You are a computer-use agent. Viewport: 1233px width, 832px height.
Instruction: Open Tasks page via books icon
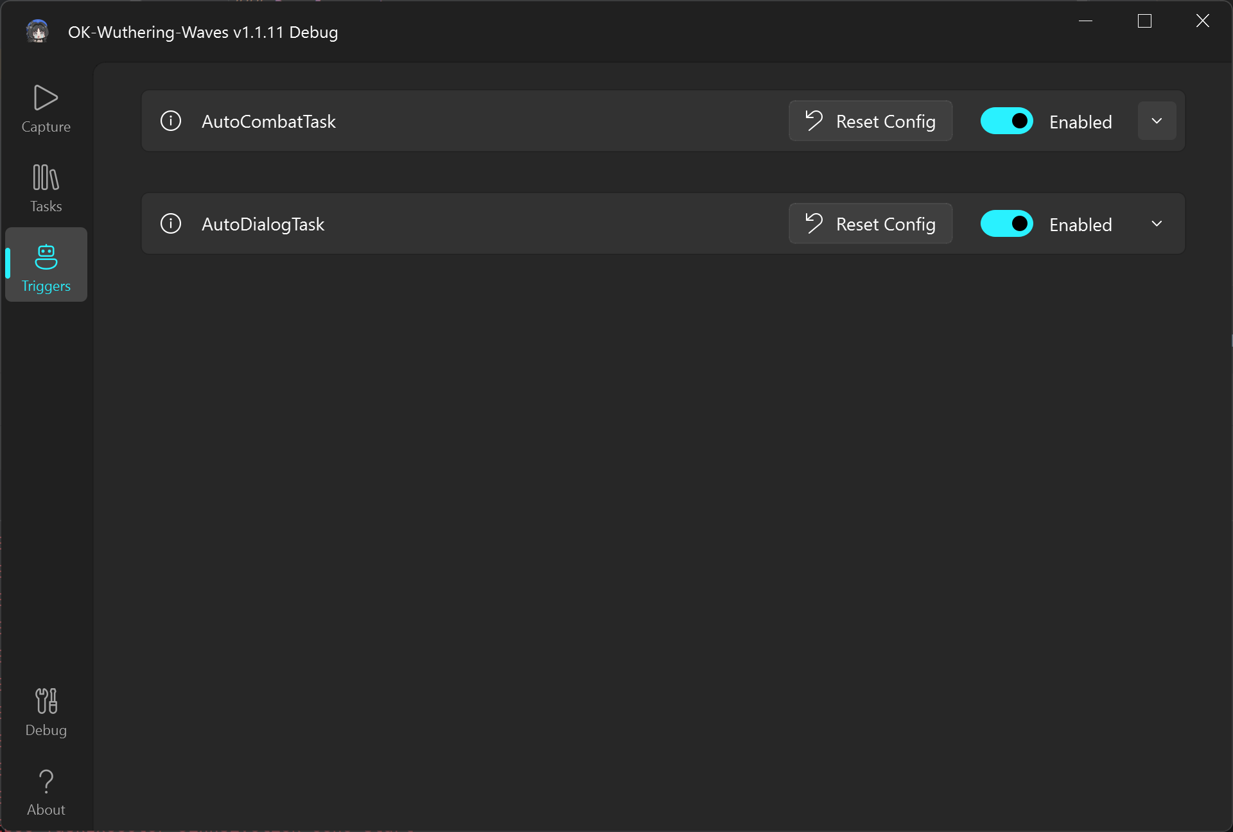(46, 178)
